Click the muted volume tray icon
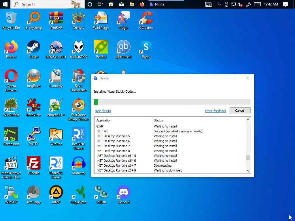295x221 pixels. click(240, 4)
